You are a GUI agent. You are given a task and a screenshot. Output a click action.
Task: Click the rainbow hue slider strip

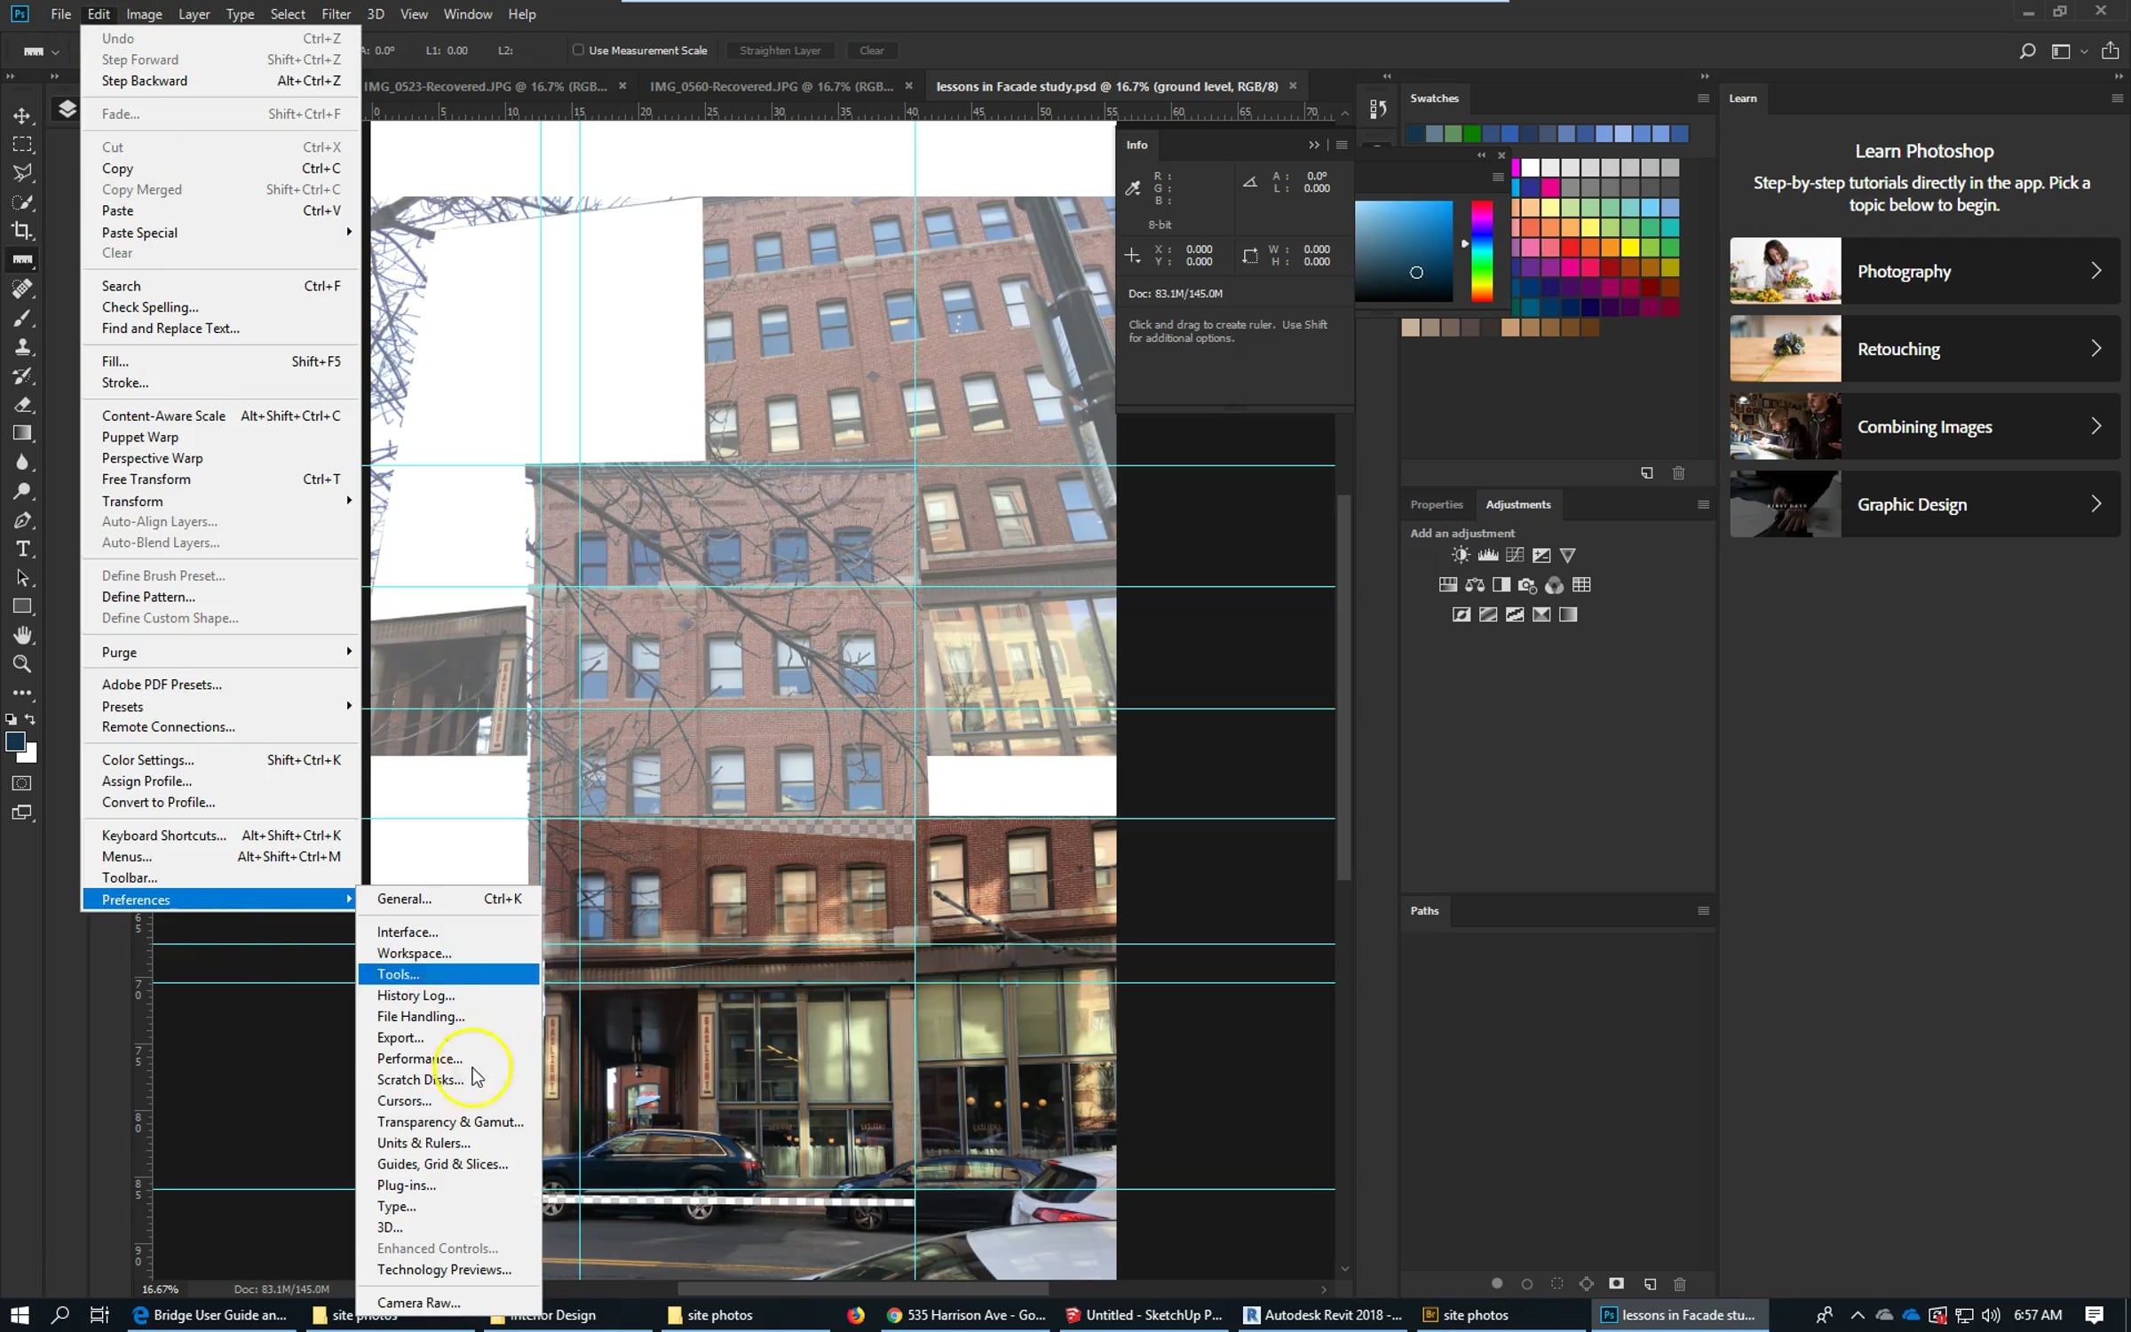(1481, 250)
